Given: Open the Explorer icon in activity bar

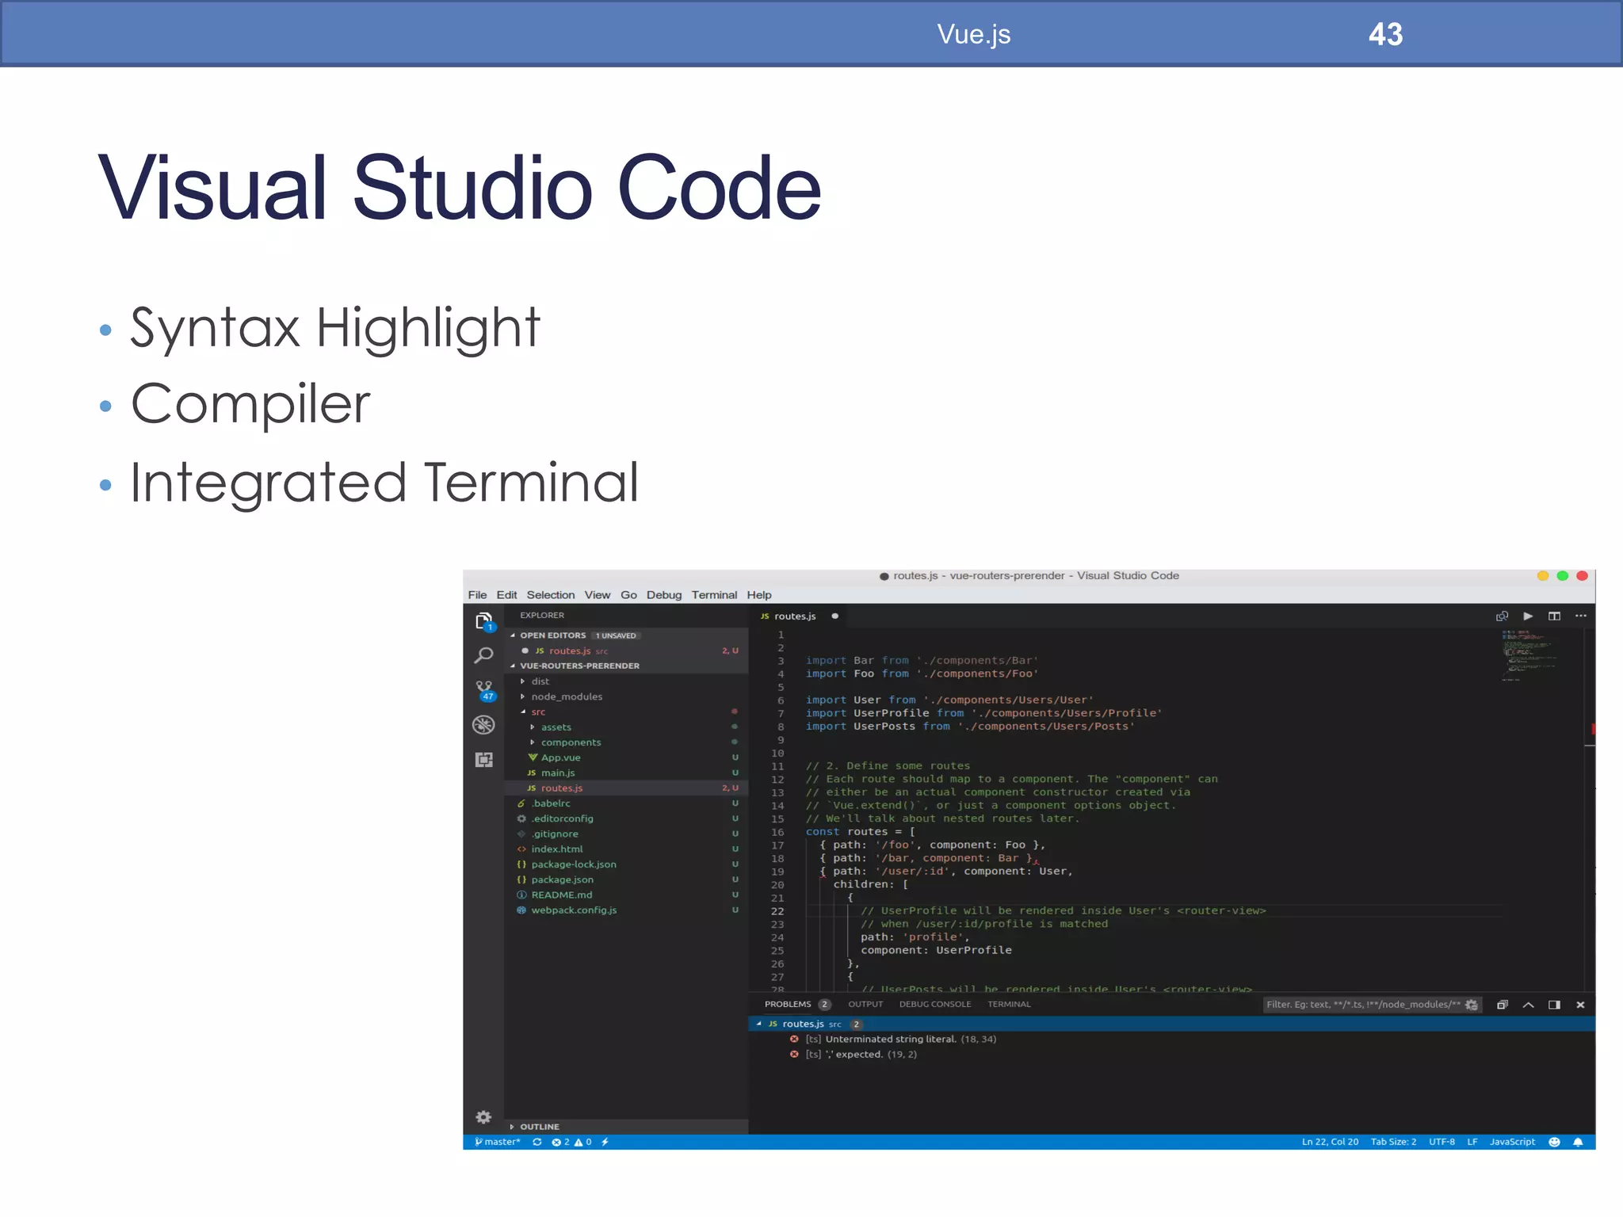Looking at the screenshot, I should [x=483, y=621].
